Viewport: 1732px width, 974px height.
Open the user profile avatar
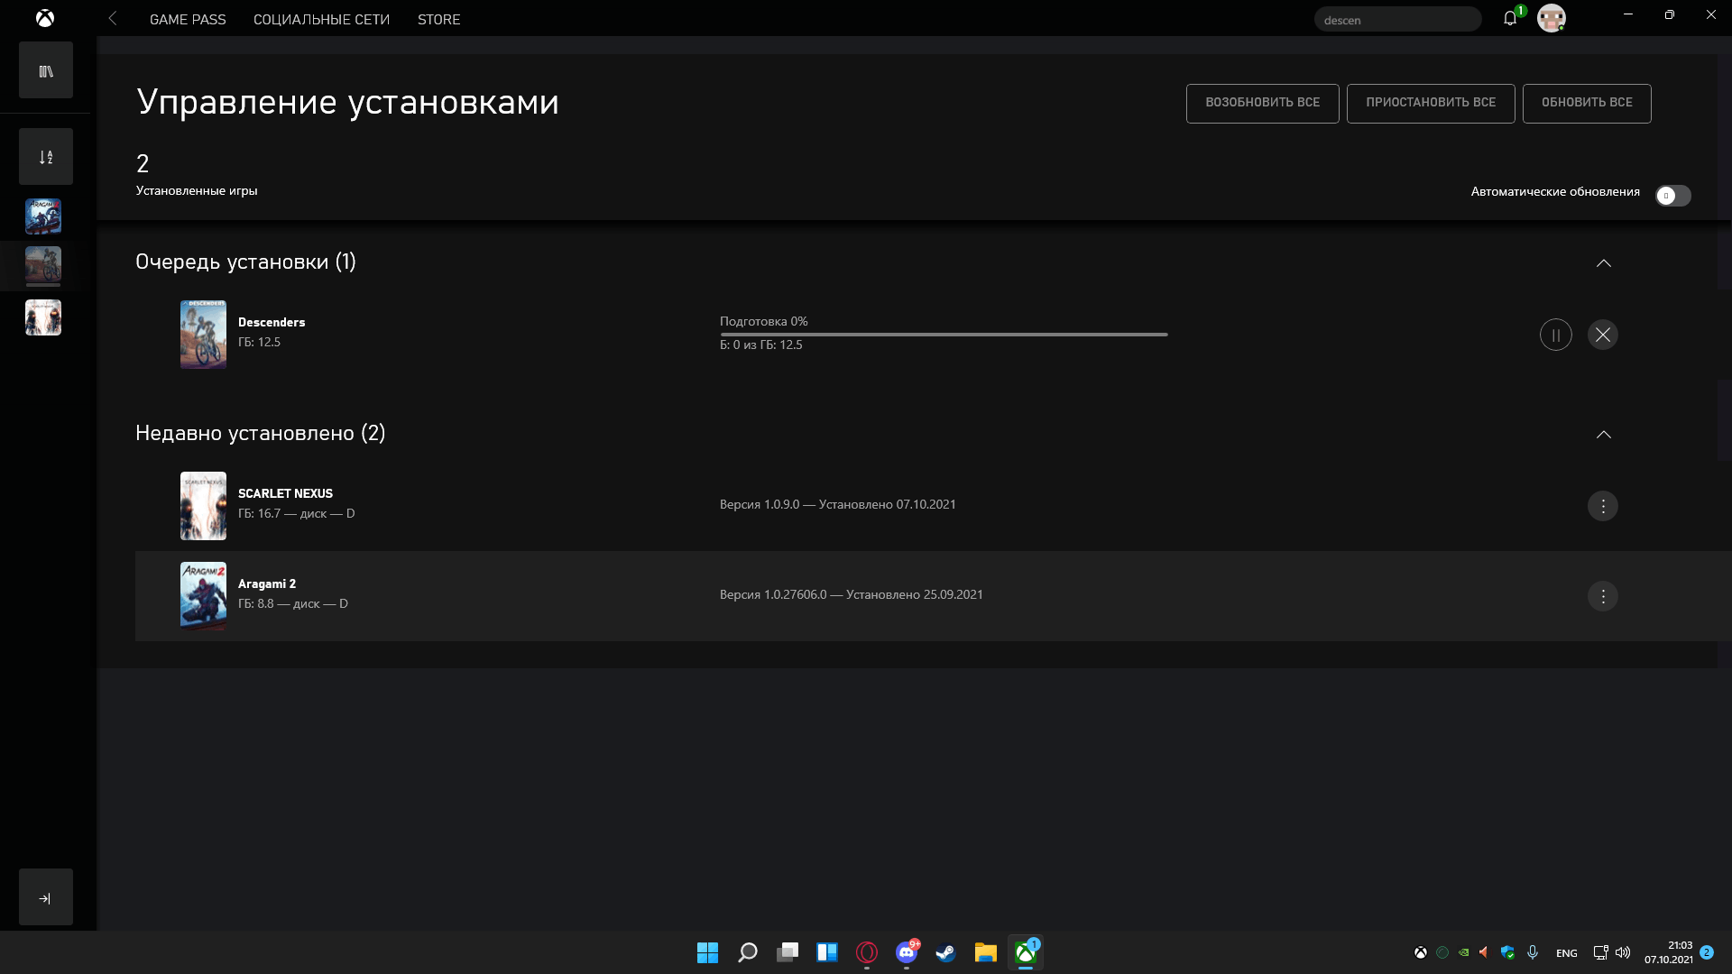click(x=1551, y=18)
